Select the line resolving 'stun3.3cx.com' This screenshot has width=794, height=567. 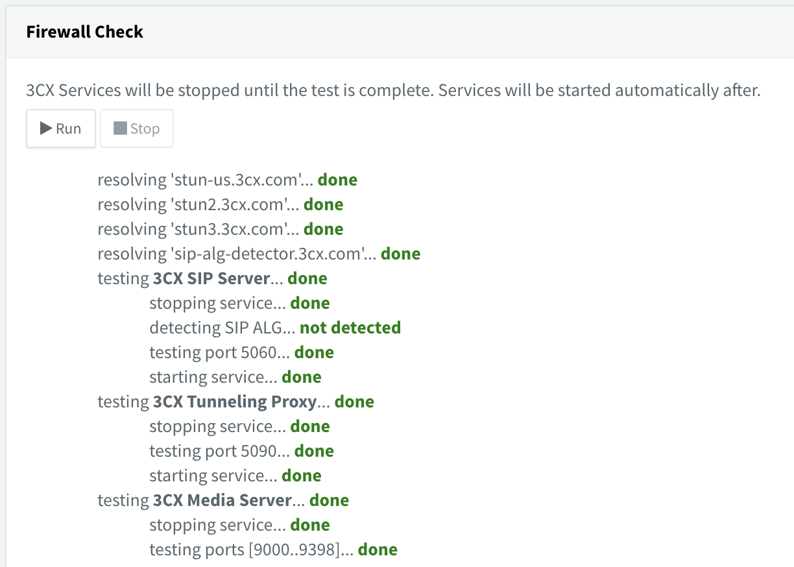221,229
